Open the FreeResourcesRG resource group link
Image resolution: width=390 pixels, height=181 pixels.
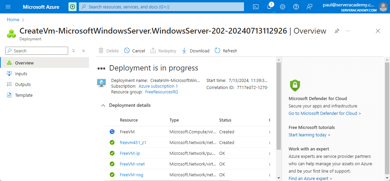click(161, 92)
